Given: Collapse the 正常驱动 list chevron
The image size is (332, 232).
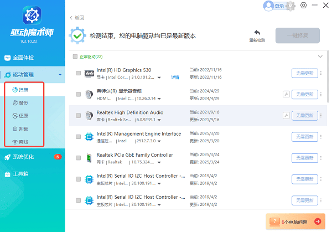Looking at the screenshot, I should click(x=320, y=56).
